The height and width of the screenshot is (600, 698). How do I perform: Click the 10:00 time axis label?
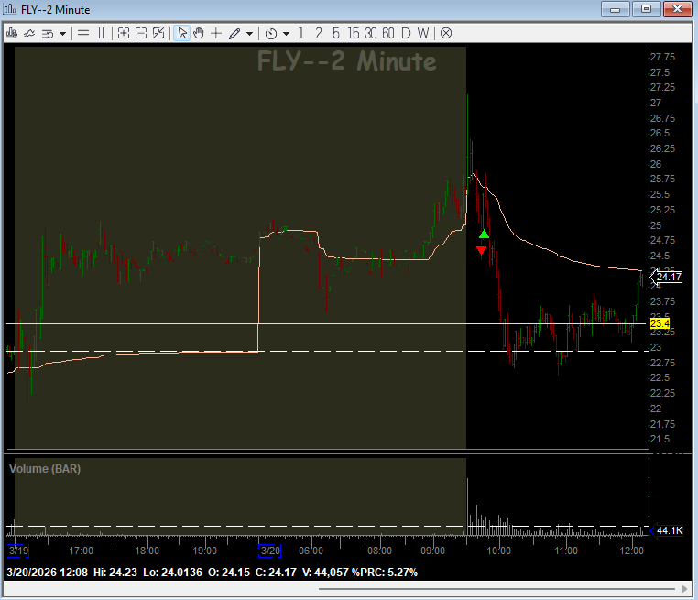498,551
